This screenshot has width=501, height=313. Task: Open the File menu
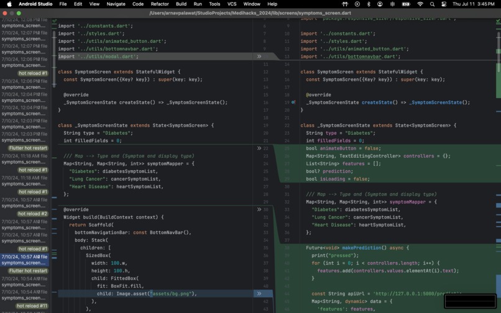[63, 4]
